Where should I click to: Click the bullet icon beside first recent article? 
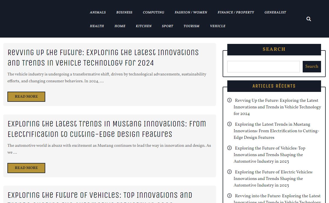[229, 100]
